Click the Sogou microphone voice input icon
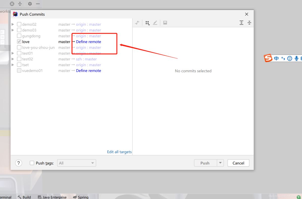The image size is (302, 199). (296, 58)
